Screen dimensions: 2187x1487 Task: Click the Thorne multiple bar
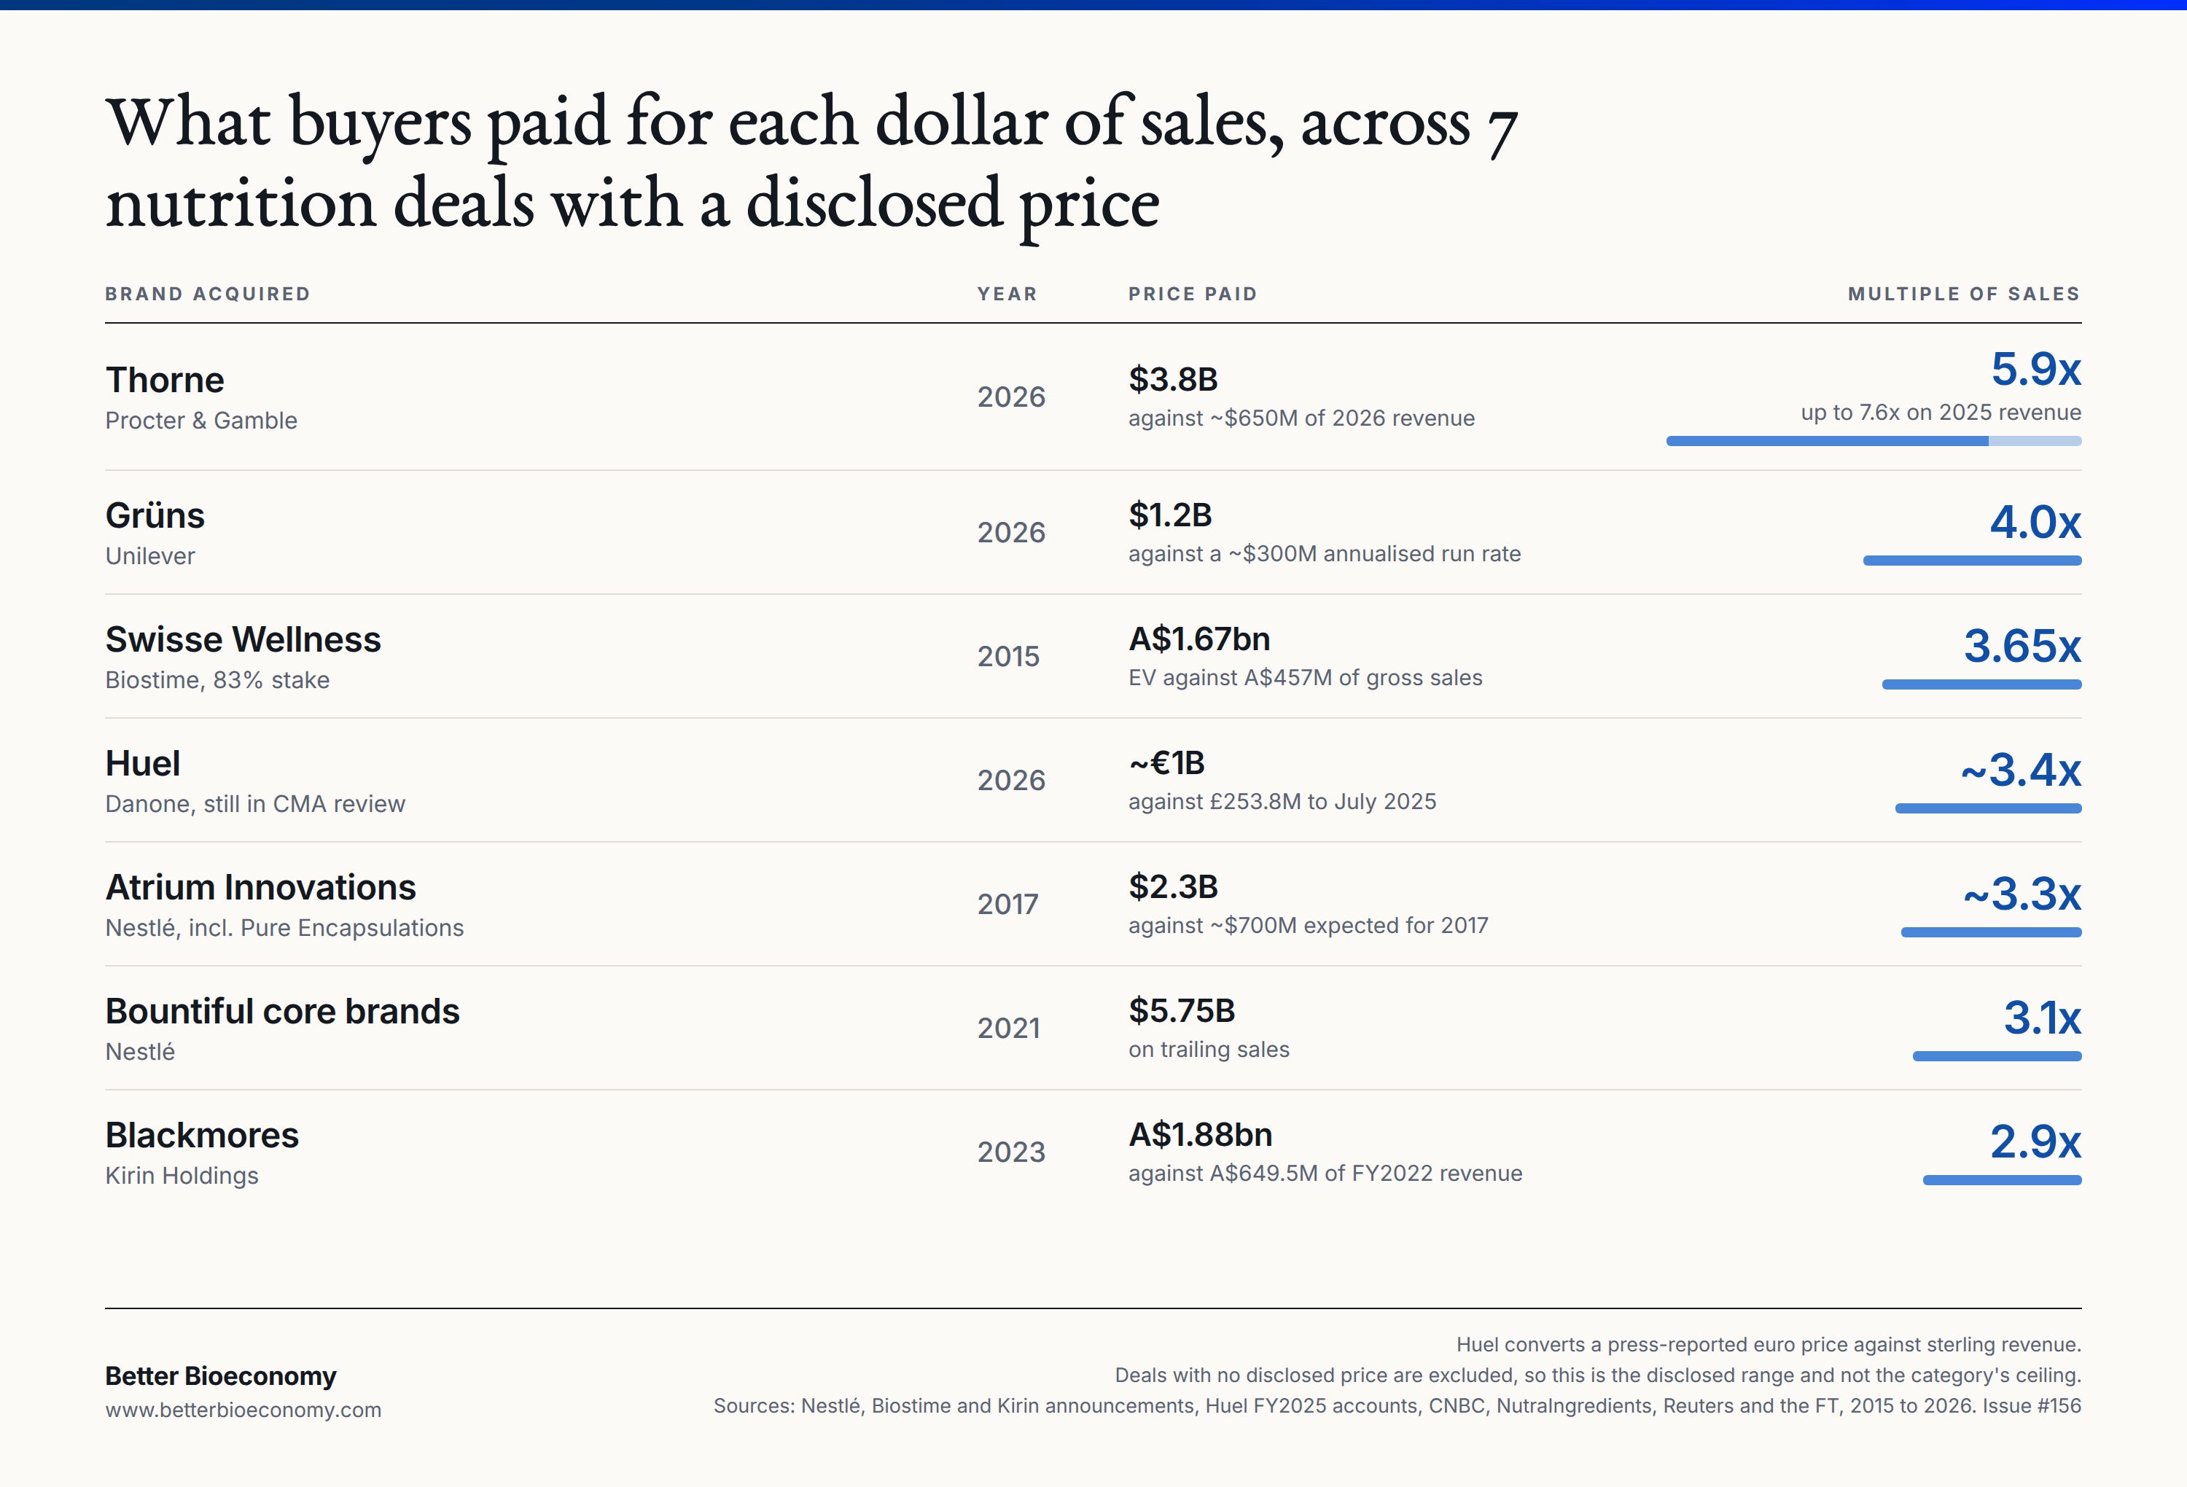[x=1874, y=442]
